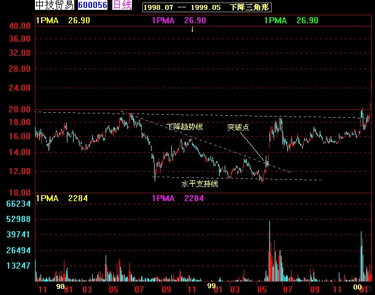
Task: Click the 36.00 price axis label
Action: [x=20, y=39]
